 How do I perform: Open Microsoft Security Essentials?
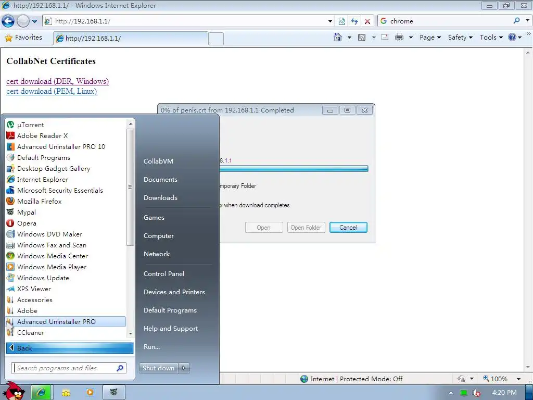[65, 190]
